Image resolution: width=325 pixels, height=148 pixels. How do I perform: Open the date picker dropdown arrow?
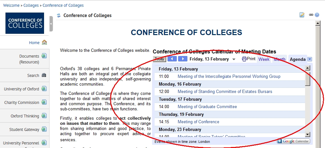coord(234,59)
